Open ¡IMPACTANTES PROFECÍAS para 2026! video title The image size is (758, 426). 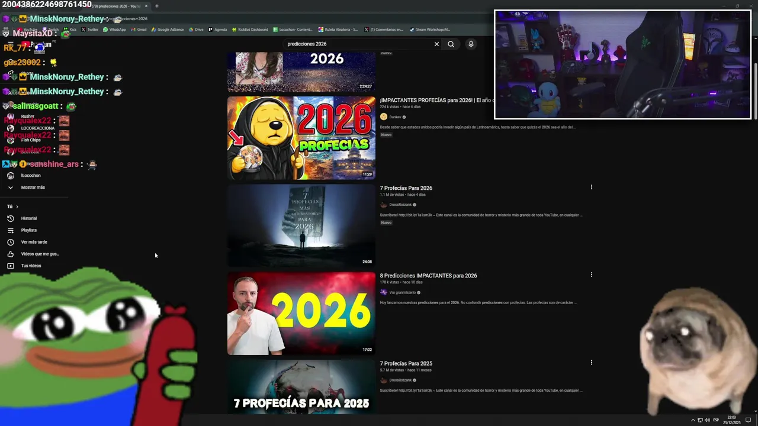(436, 101)
